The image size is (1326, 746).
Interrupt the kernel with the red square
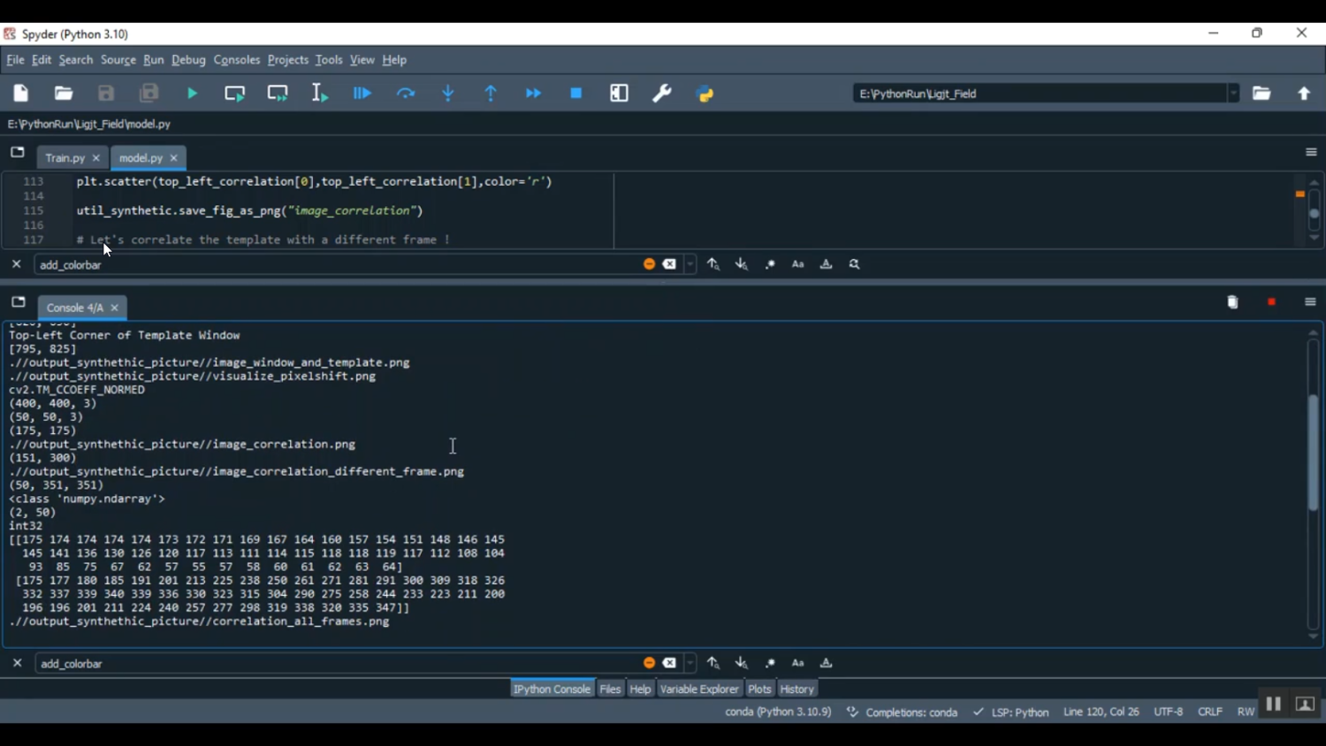pyautogui.click(x=1272, y=302)
